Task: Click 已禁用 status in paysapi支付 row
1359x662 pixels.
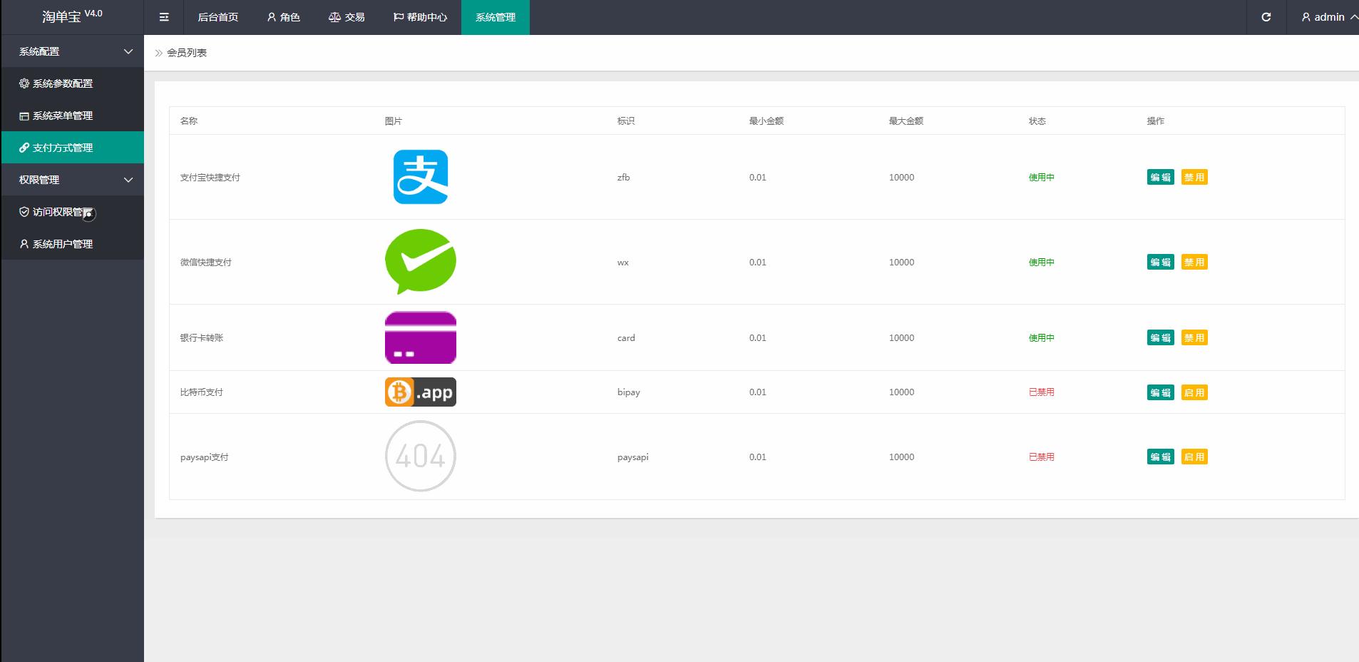Action: pos(1042,457)
